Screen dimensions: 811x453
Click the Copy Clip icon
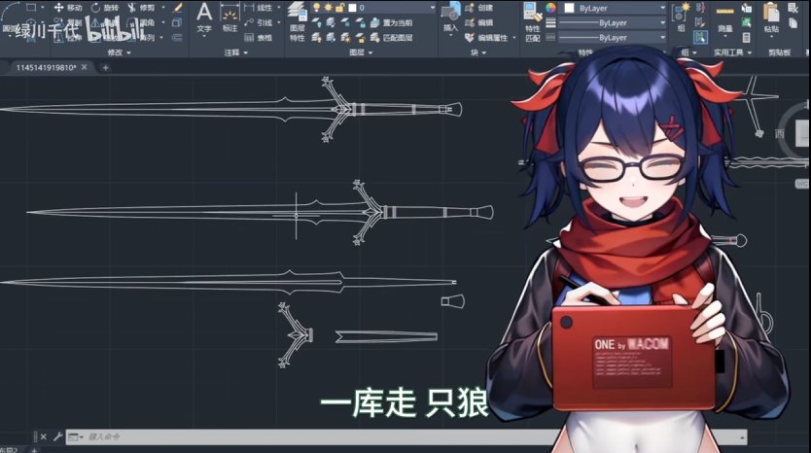click(793, 22)
